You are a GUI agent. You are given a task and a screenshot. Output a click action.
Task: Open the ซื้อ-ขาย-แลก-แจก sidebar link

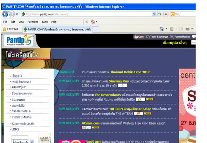coord(22,93)
